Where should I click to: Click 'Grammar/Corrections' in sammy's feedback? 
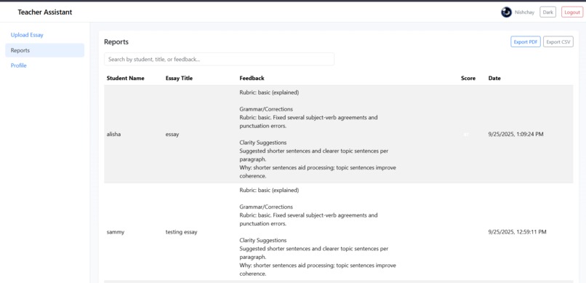click(x=266, y=207)
